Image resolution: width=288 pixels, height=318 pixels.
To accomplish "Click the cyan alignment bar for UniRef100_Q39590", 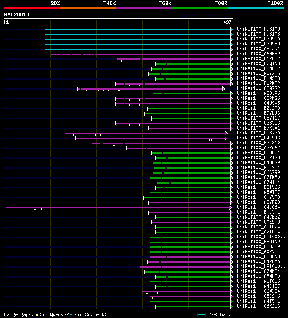I will pyautogui.click(x=138, y=39).
